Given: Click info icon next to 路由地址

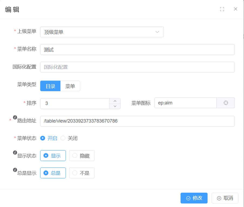Looking at the screenshot, I should 15,117.
